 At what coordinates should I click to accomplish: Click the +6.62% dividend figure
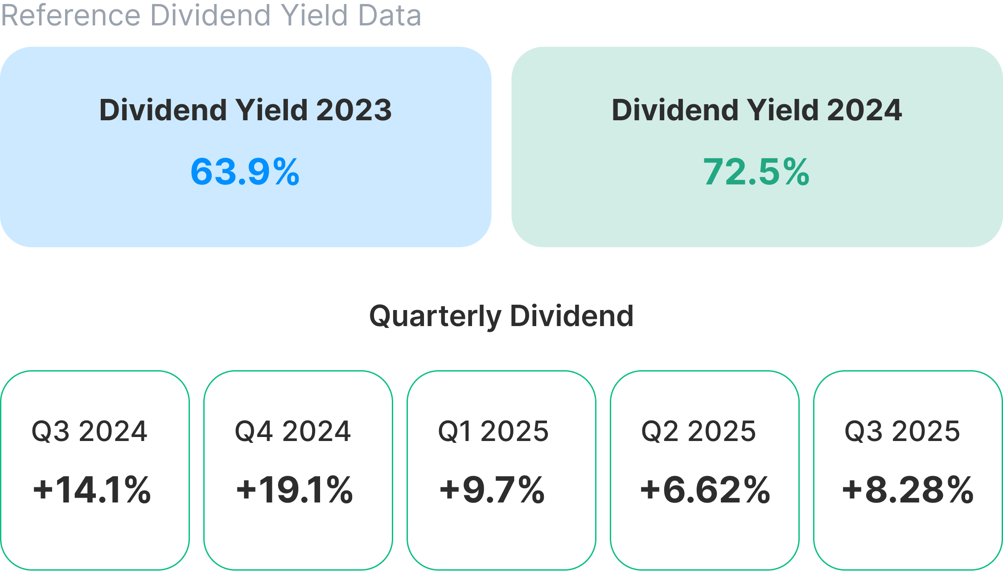[x=705, y=490]
